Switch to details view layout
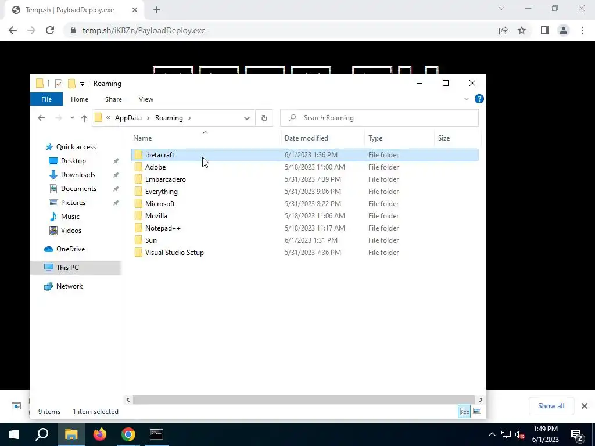 click(x=464, y=412)
